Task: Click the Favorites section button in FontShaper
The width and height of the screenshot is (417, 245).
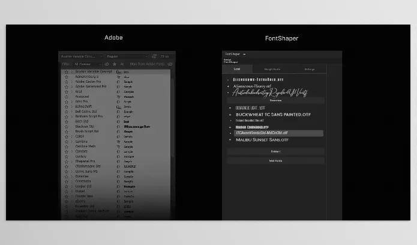Action: [x=275, y=101]
